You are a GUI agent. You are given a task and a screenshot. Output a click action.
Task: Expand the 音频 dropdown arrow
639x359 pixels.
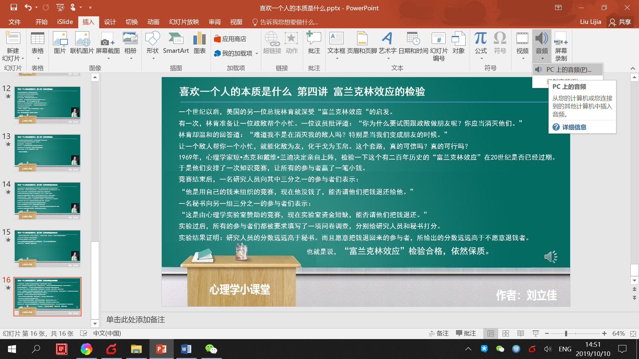pos(542,59)
